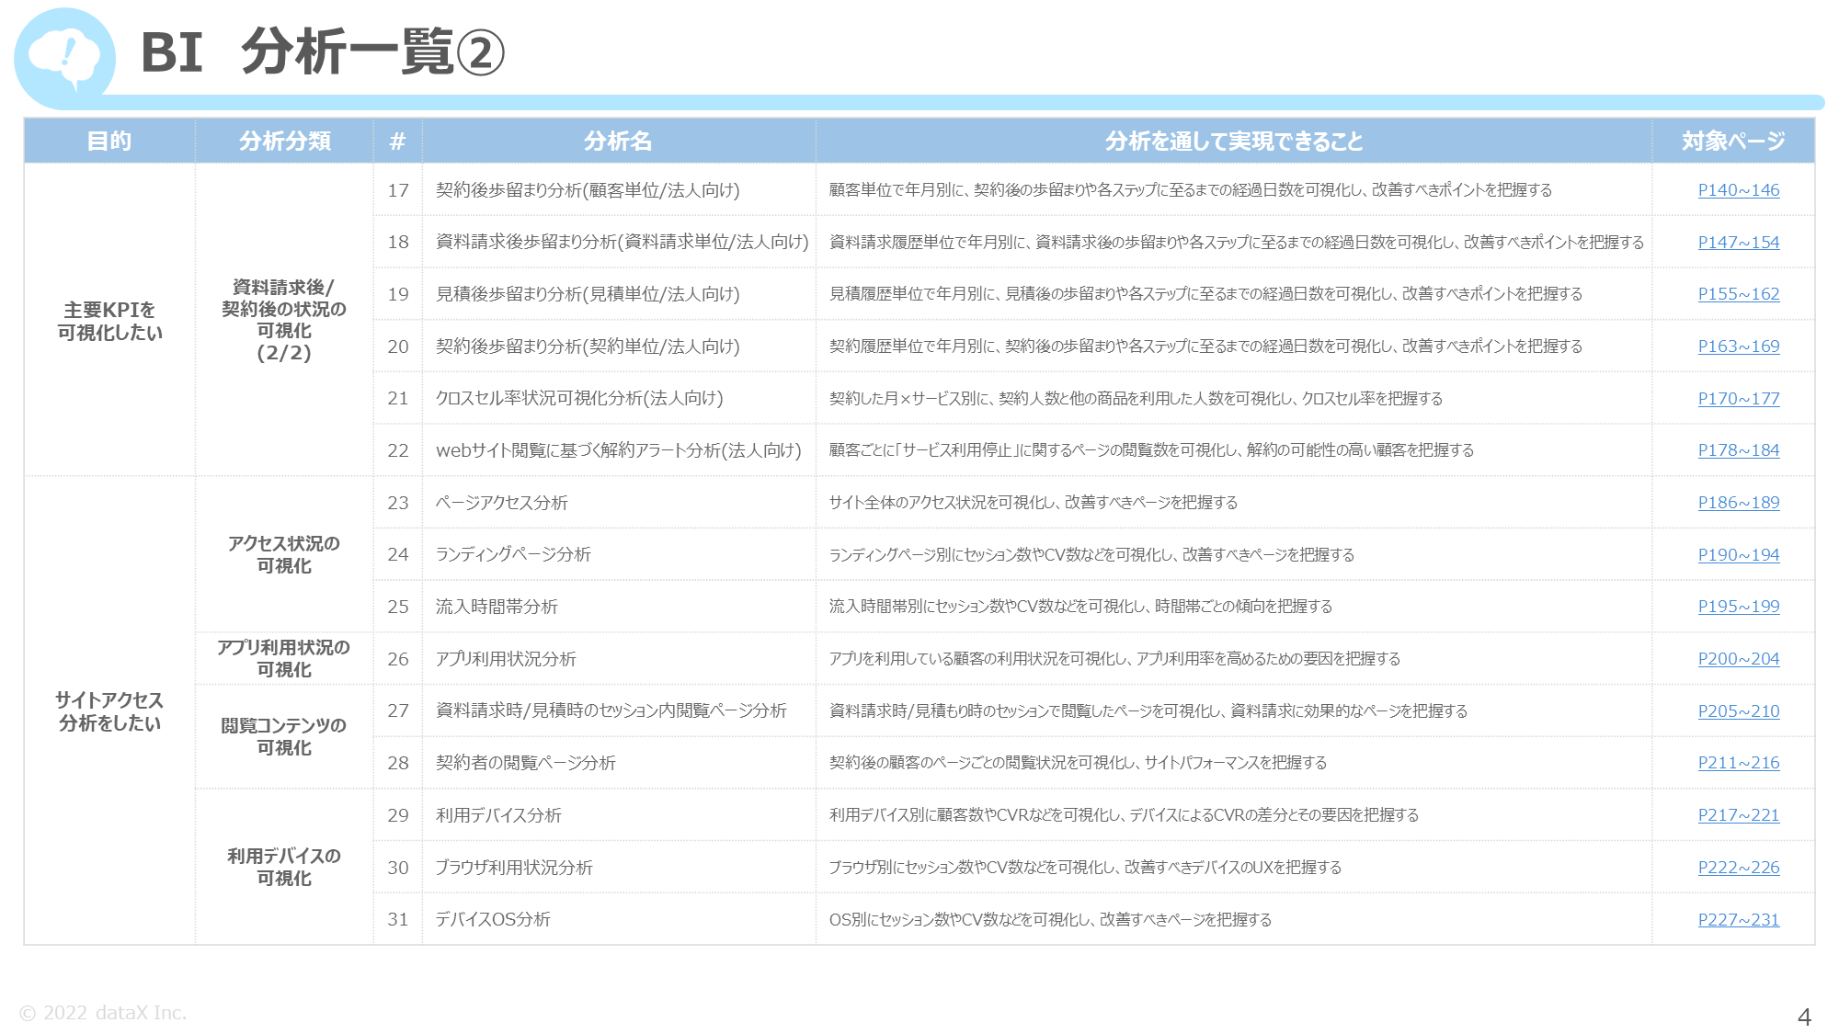1839x1034 pixels.
Task: Select ページアクセス分析 name
Action: click(x=501, y=503)
